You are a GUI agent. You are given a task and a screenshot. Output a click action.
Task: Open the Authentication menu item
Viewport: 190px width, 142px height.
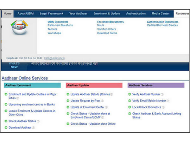(136, 14)
